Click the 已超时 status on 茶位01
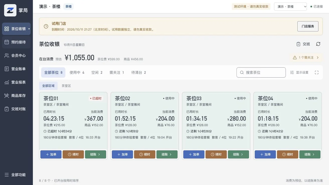The image size is (329, 185). coord(96,98)
